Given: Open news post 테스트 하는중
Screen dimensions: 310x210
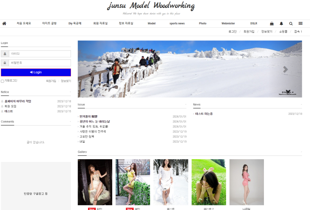Looking at the screenshot, I should (204, 114).
